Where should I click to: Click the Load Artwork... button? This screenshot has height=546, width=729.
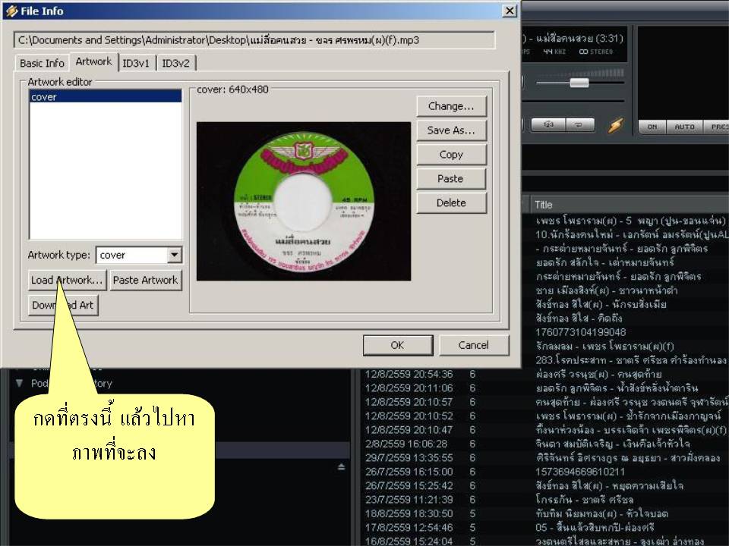(67, 280)
